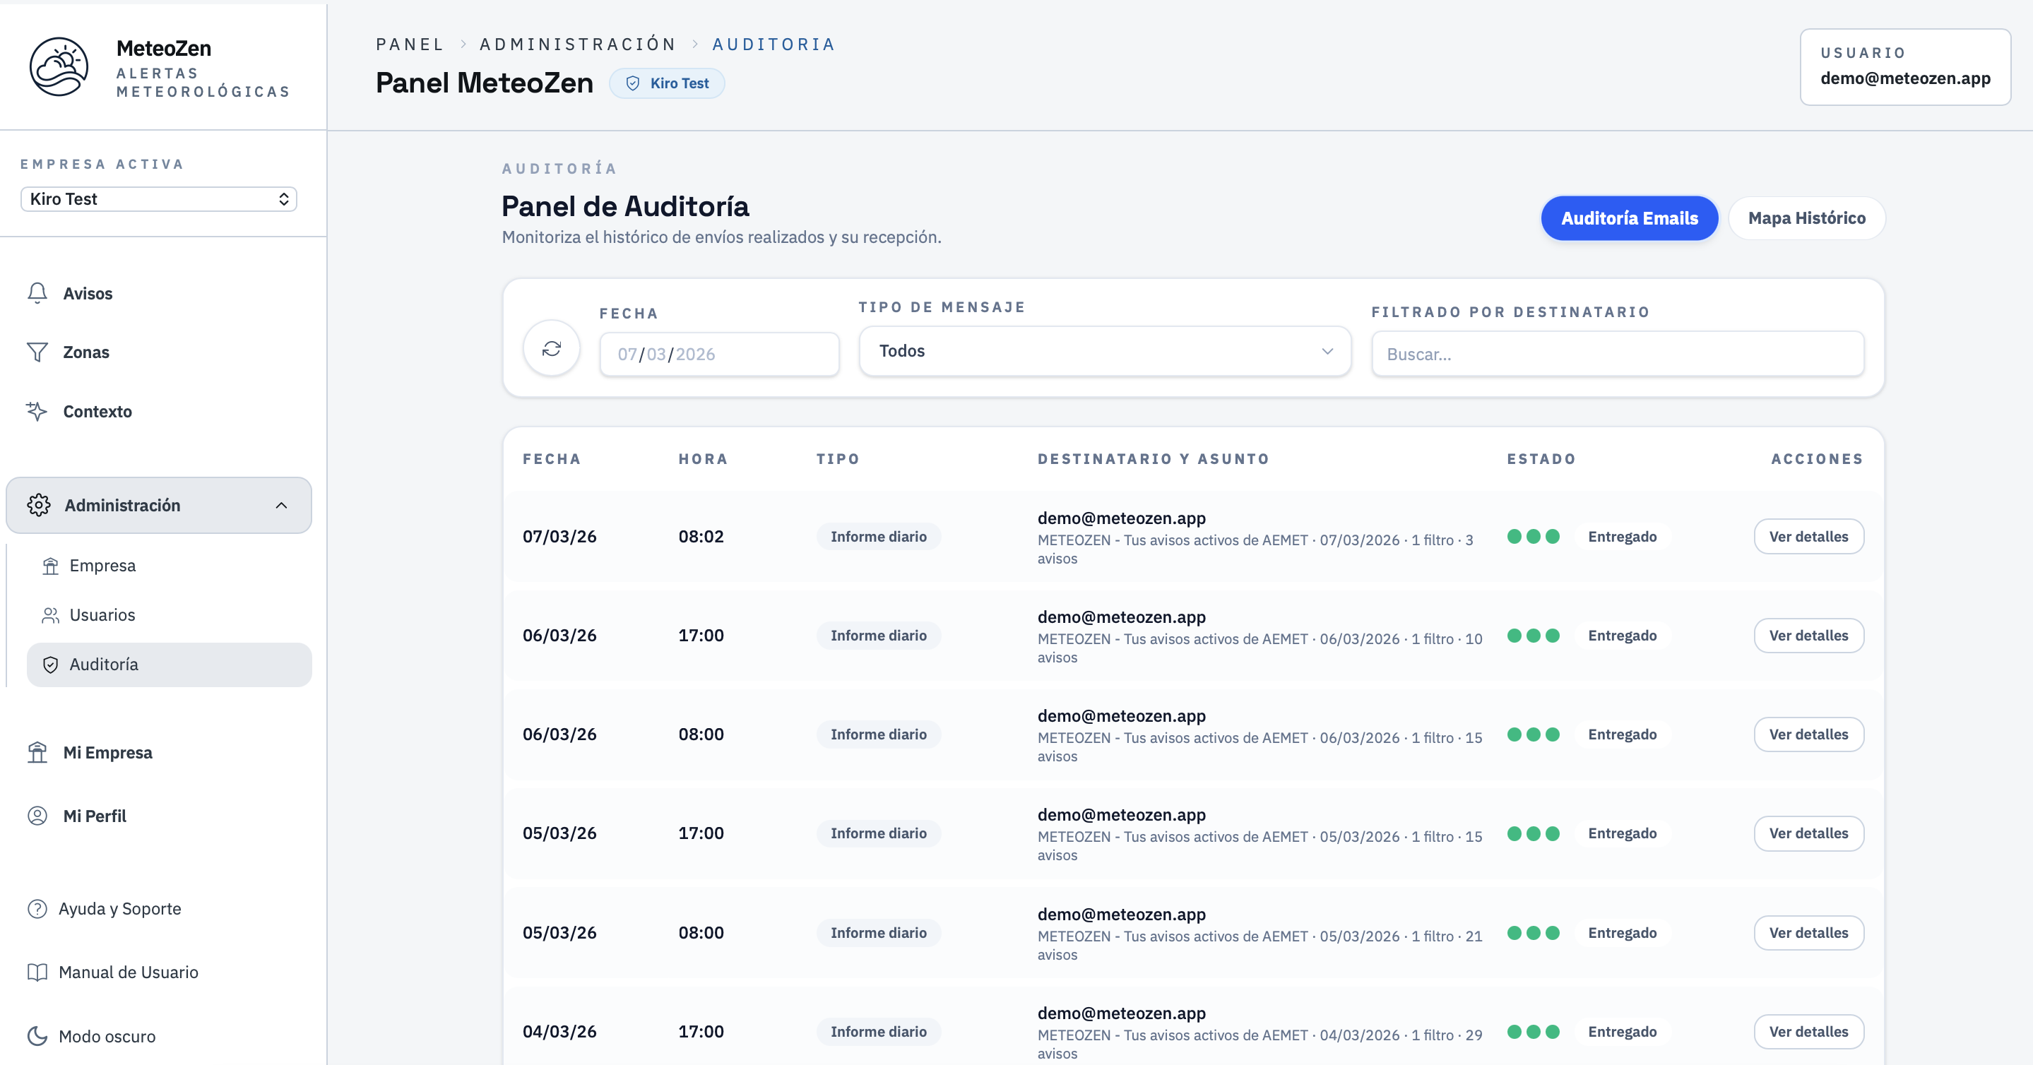2033x1065 pixels.
Task: Click the green status dots for 06/03/26 08:00
Action: (x=1533, y=734)
